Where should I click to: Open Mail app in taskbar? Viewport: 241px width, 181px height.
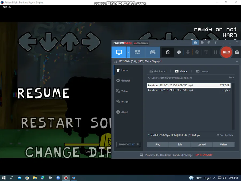tap(19, 178)
